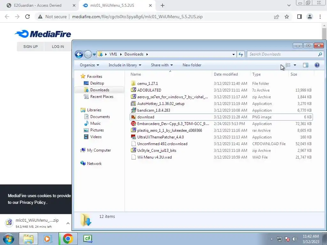
Task: Click the volume icon in system tray
Action: 295,239
